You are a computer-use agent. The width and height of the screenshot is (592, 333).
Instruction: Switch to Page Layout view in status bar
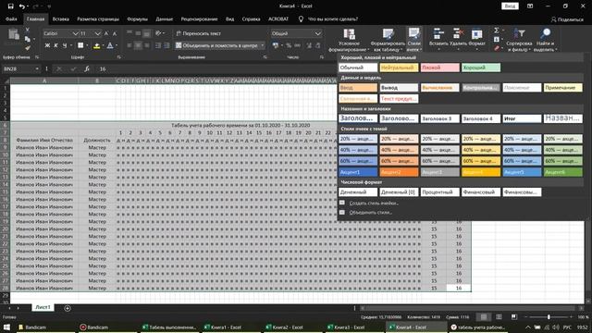click(499, 316)
